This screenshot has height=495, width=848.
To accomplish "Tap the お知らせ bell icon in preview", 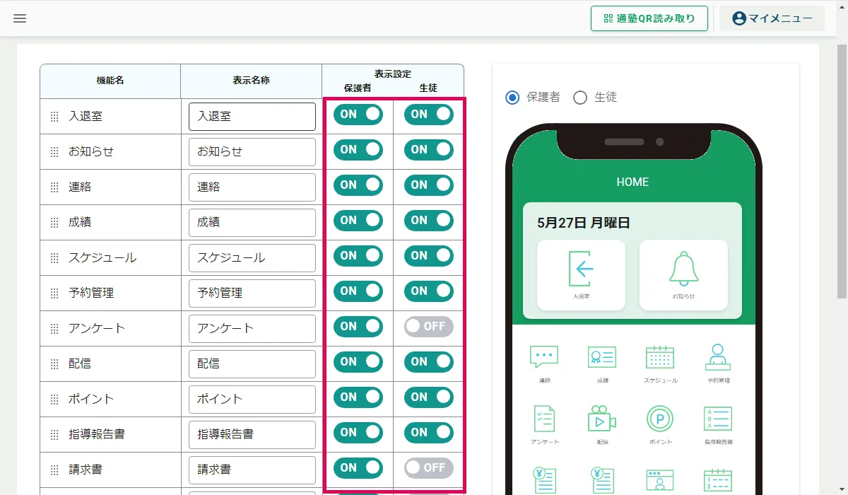I will click(x=683, y=268).
